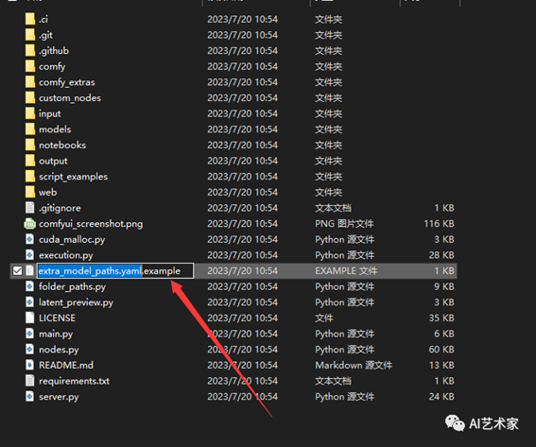Viewport: 536px width, 447px height.
Task: Select the custom_nodes folder icon
Action: click(x=30, y=97)
